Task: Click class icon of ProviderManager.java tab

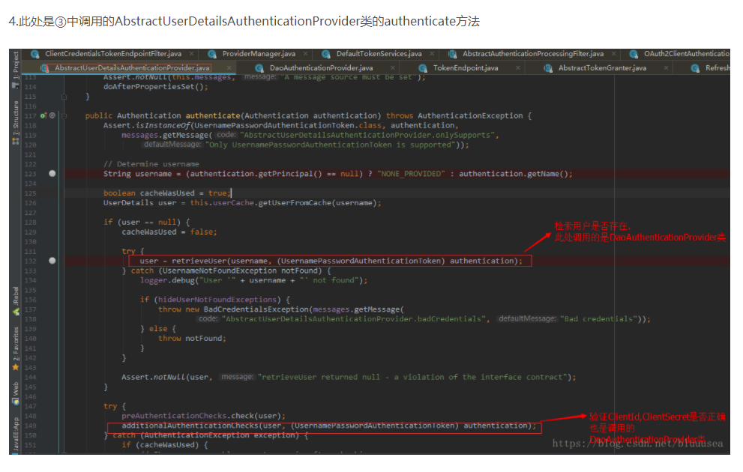Action: (212, 54)
